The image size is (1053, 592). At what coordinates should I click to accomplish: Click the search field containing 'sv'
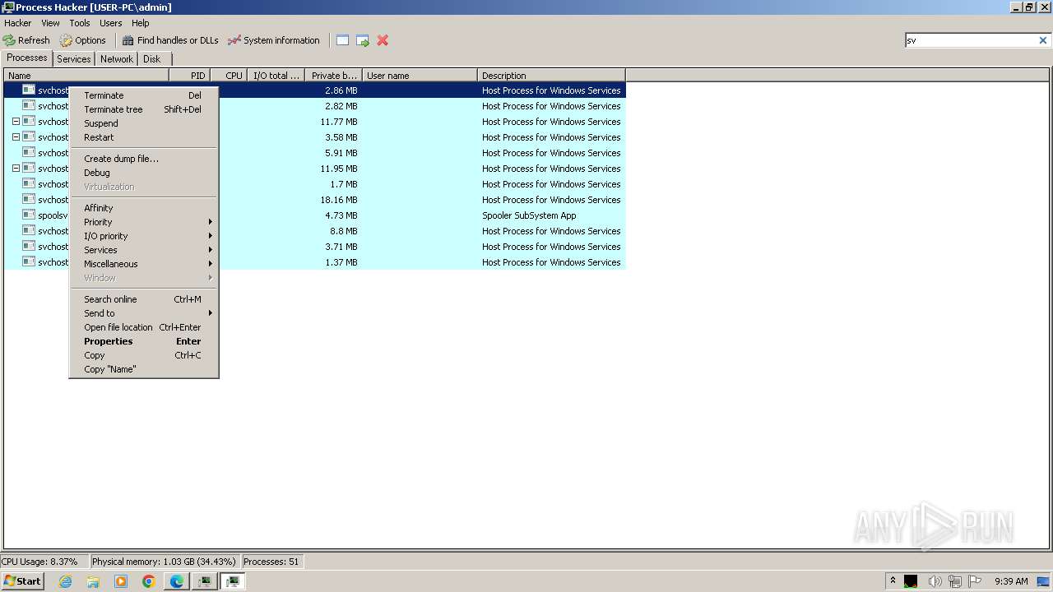pos(971,40)
